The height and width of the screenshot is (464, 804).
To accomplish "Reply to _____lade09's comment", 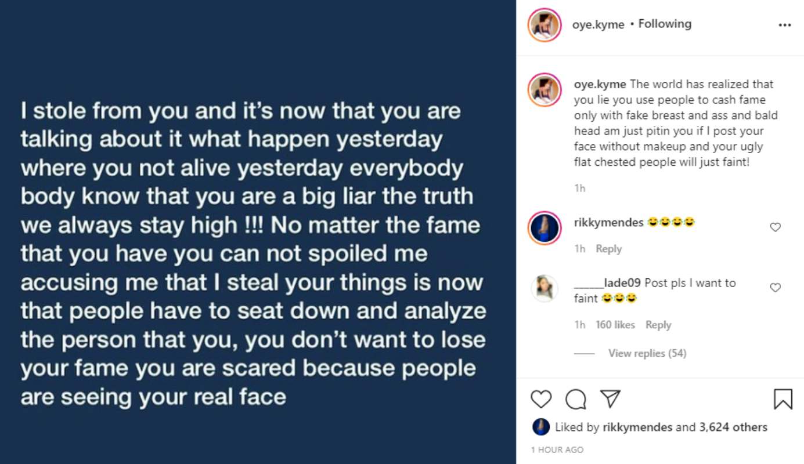I will point(658,325).
